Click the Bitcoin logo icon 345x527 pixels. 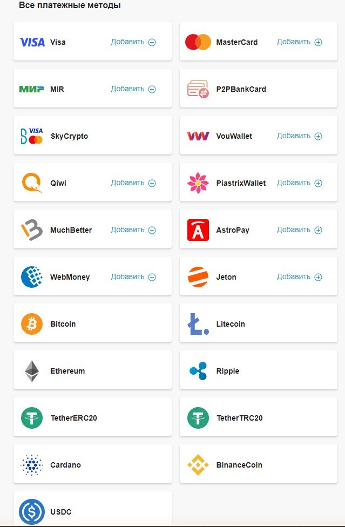[32, 324]
